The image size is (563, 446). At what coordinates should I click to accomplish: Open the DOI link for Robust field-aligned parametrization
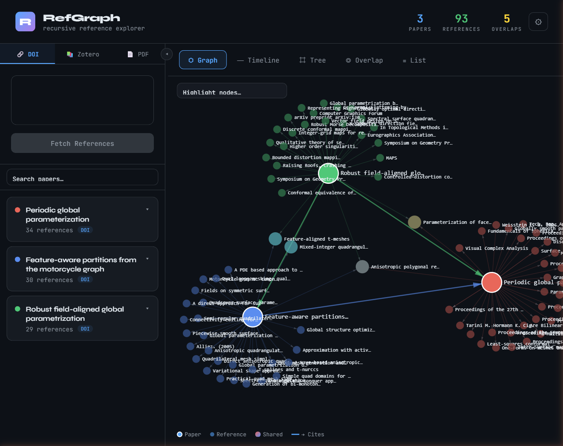[x=85, y=329]
